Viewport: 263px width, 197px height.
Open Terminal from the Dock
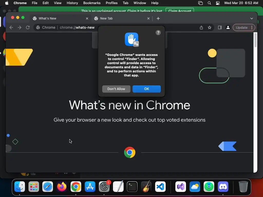point(132,186)
